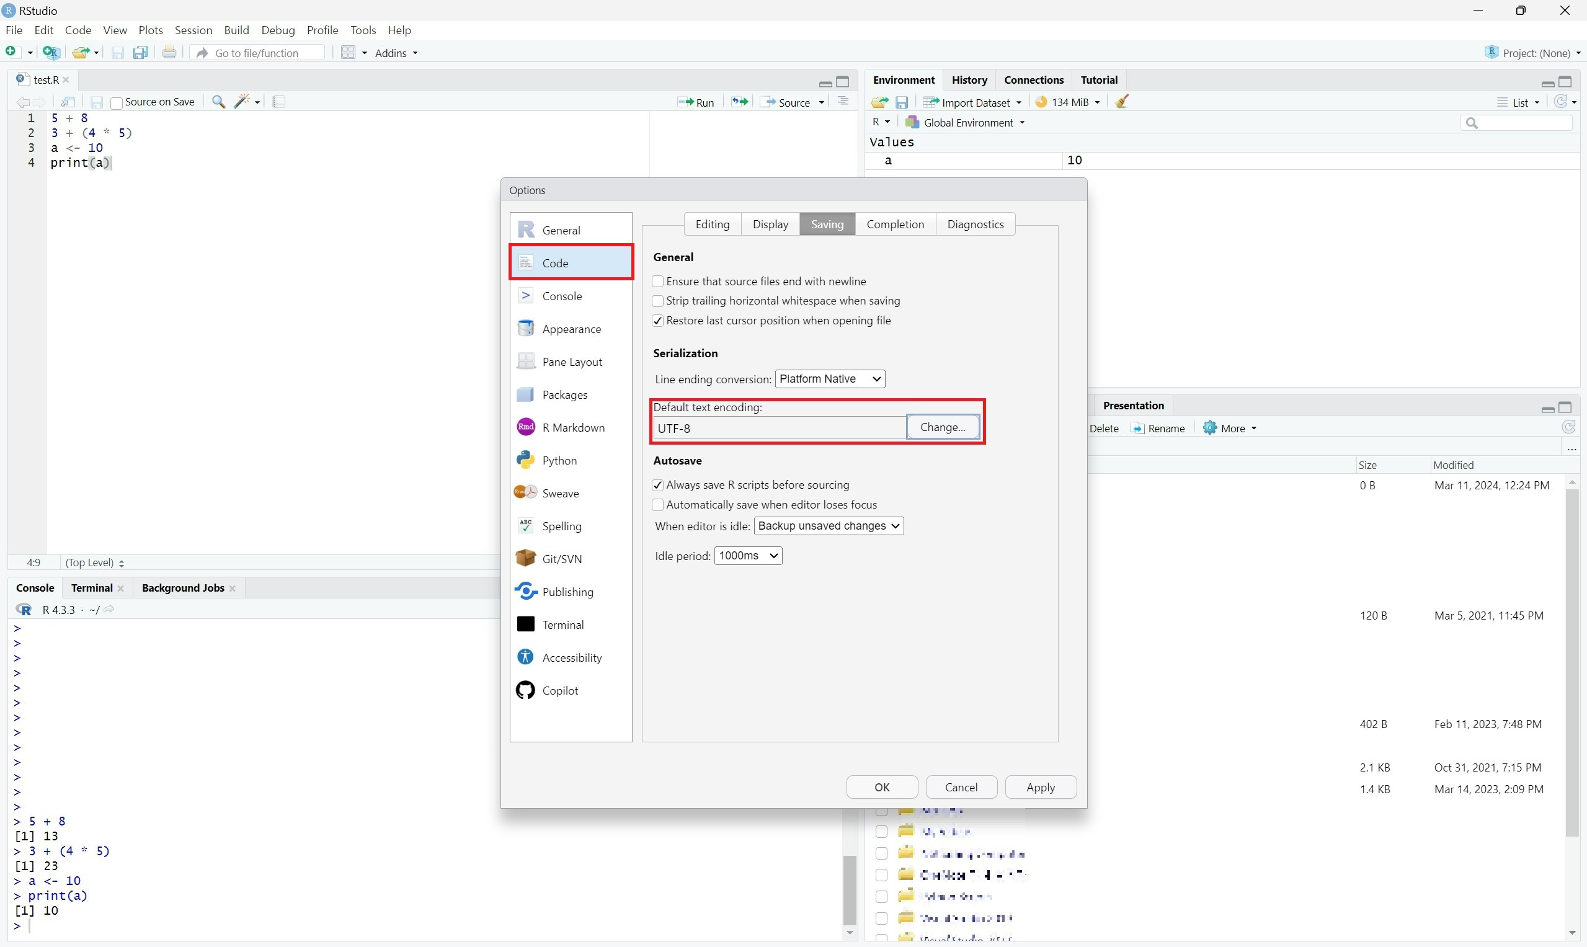This screenshot has width=1587, height=947.
Task: Click the clear environment broom icon
Action: tap(1122, 102)
